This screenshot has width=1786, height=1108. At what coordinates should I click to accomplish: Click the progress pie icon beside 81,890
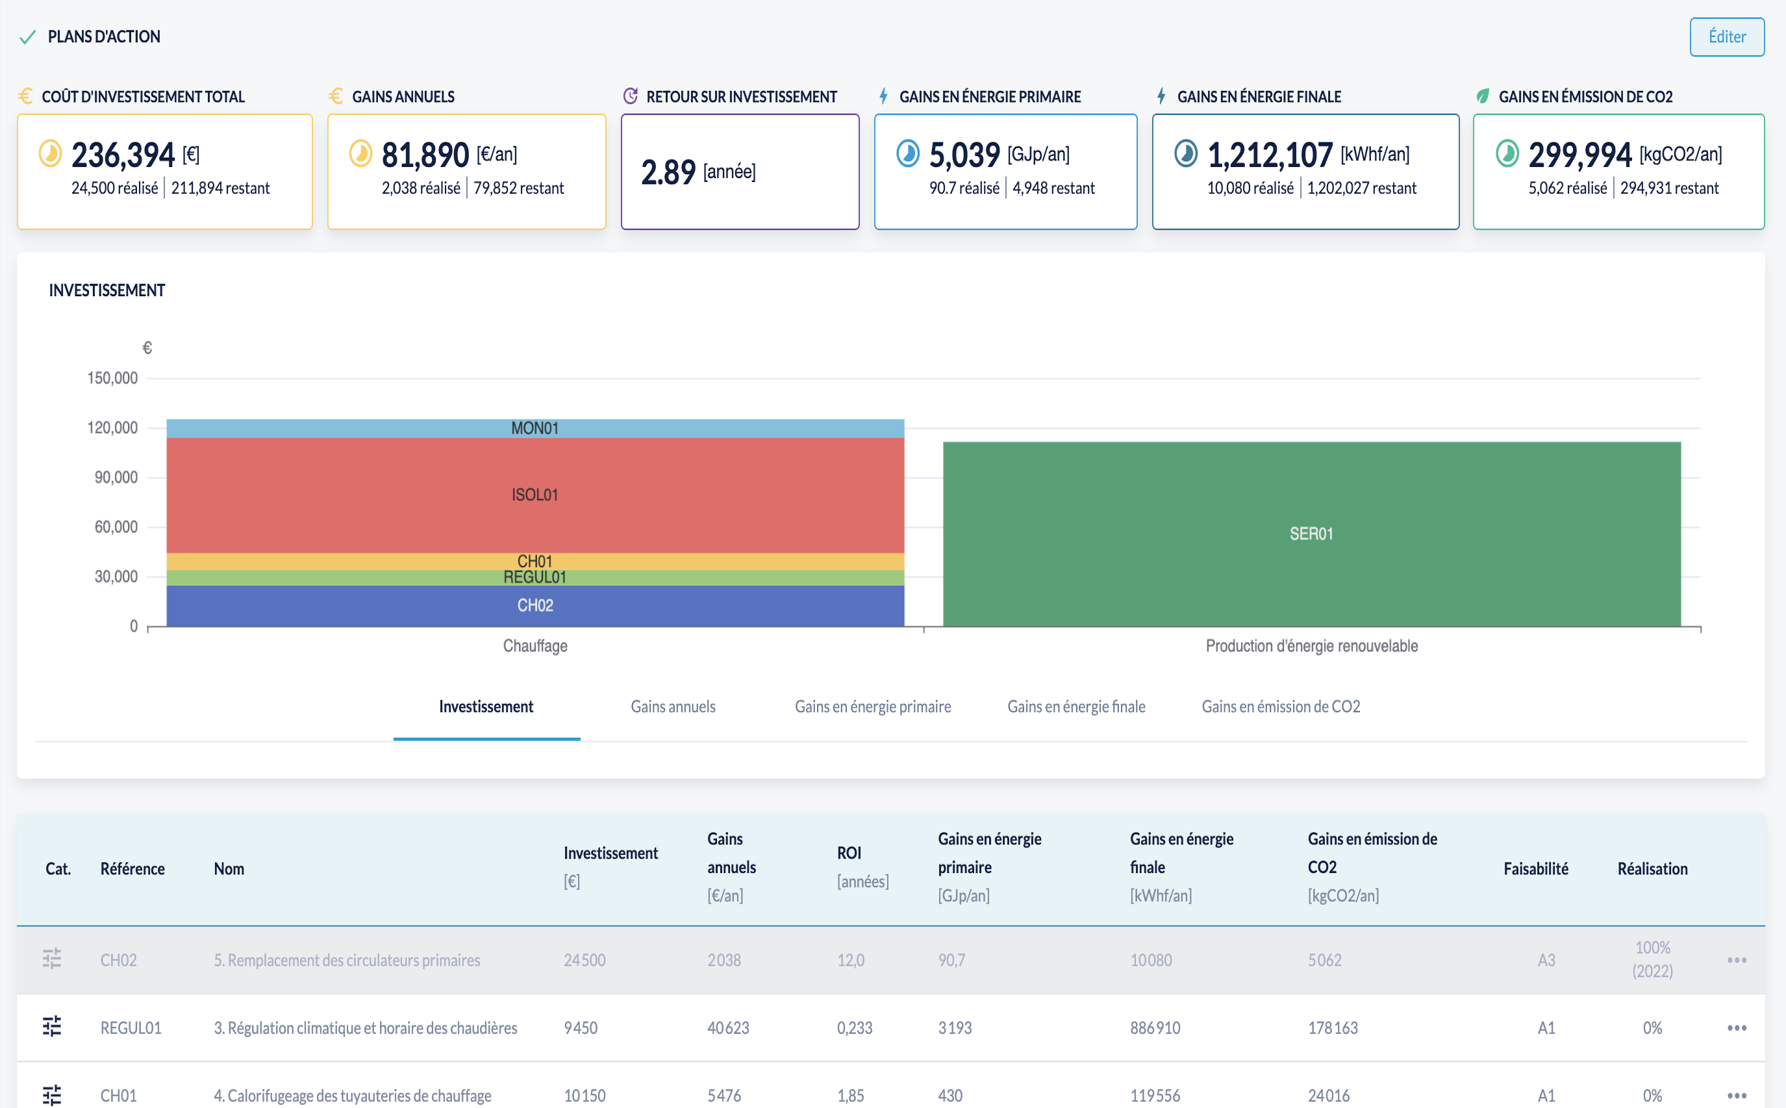point(360,154)
